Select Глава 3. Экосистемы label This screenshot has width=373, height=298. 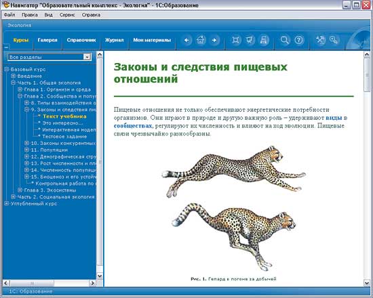tap(50, 190)
